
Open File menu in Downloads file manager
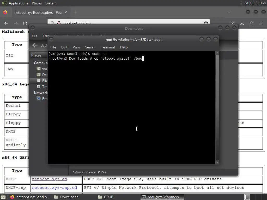(x=35, y=36)
